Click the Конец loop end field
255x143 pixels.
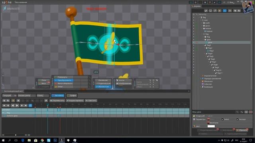point(43,95)
